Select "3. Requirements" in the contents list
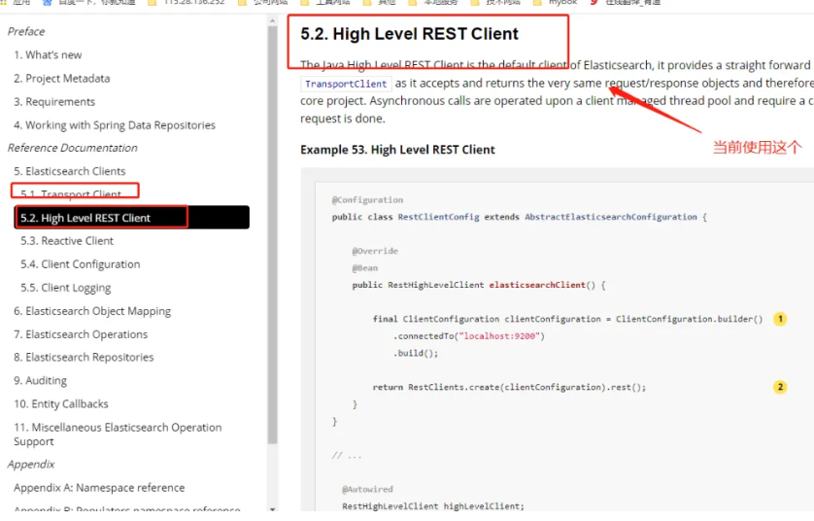Image resolution: width=814 pixels, height=521 pixels. pos(54,102)
